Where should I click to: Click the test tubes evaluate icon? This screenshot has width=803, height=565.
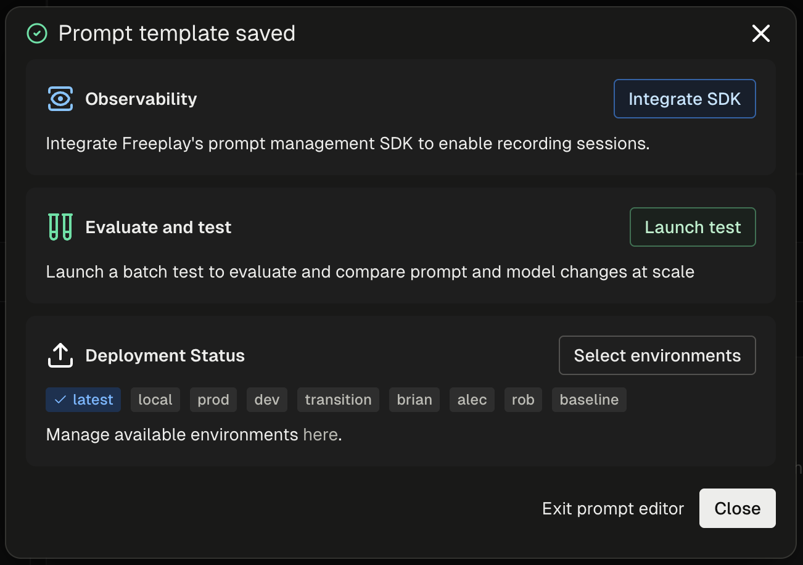coord(60,227)
